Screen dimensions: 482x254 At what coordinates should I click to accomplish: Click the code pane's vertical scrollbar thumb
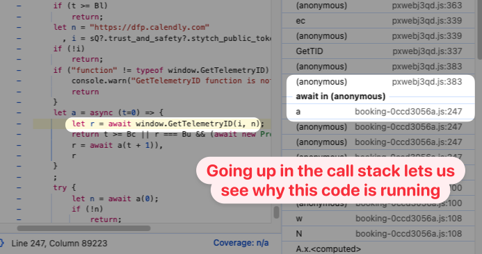(x=276, y=212)
